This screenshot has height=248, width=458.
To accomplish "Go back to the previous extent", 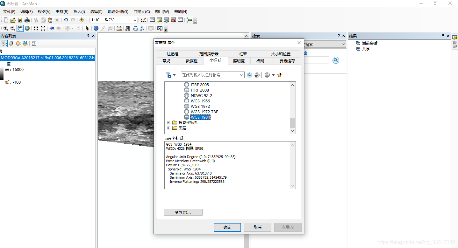I will pos(52,28).
